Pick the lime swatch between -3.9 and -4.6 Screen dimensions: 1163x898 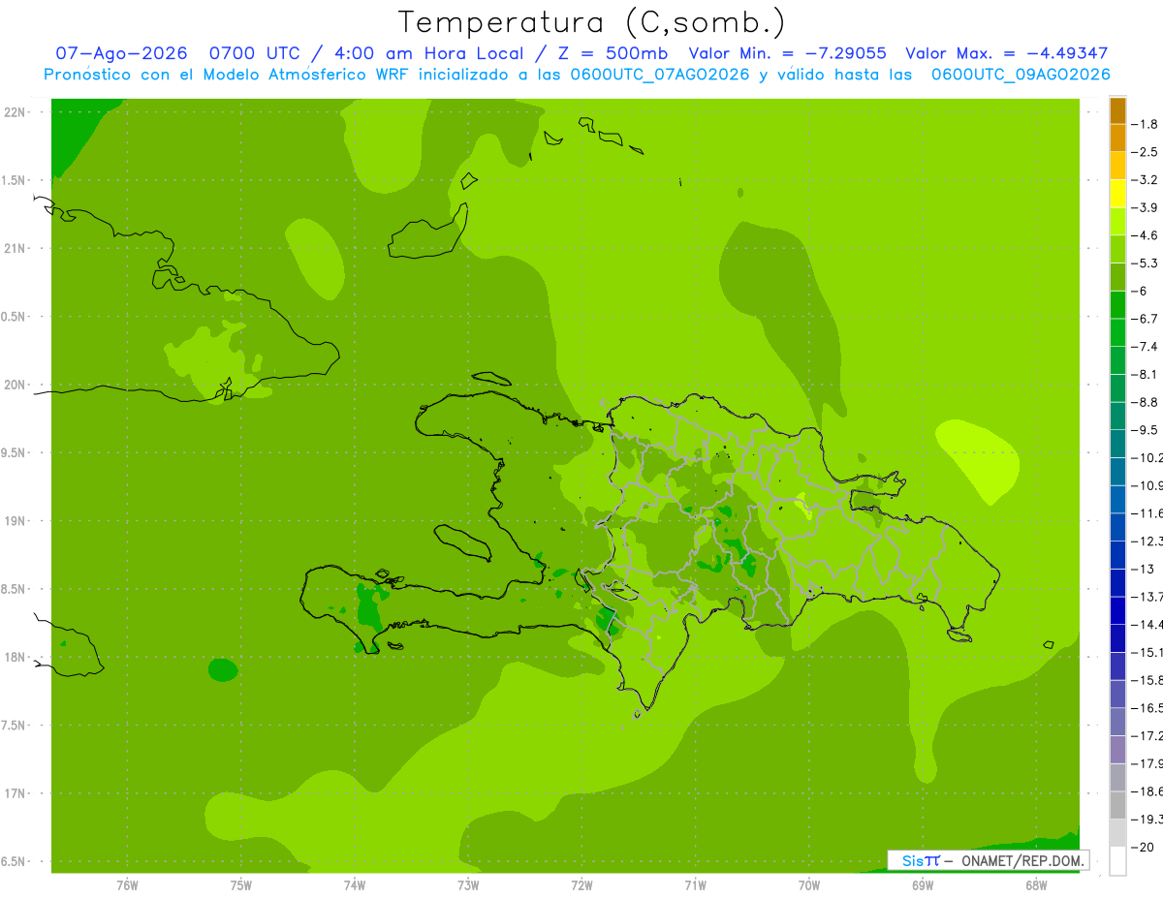pyautogui.click(x=1117, y=222)
